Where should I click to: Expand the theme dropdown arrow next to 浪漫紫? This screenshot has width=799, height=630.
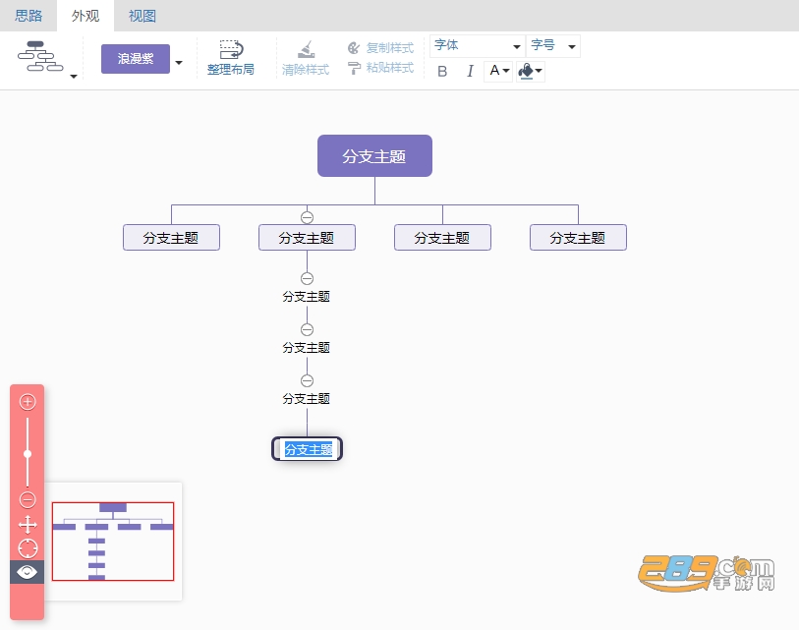click(179, 63)
